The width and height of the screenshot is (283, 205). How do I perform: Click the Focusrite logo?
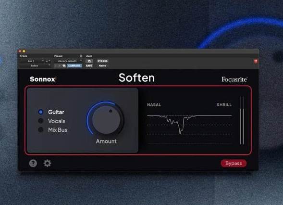coord(234,79)
